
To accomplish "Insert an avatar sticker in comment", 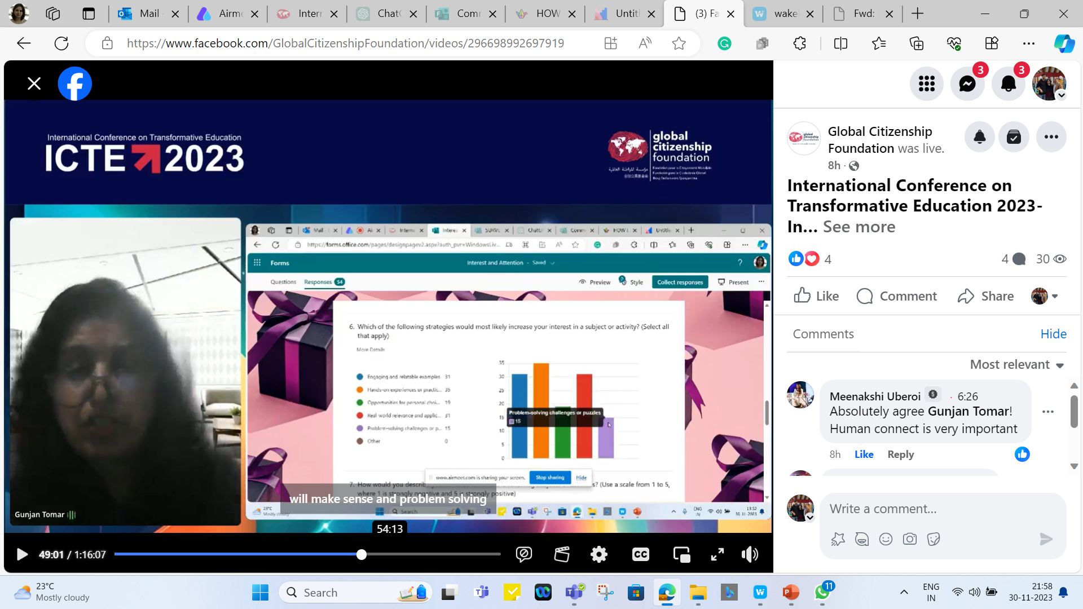I will click(x=838, y=539).
